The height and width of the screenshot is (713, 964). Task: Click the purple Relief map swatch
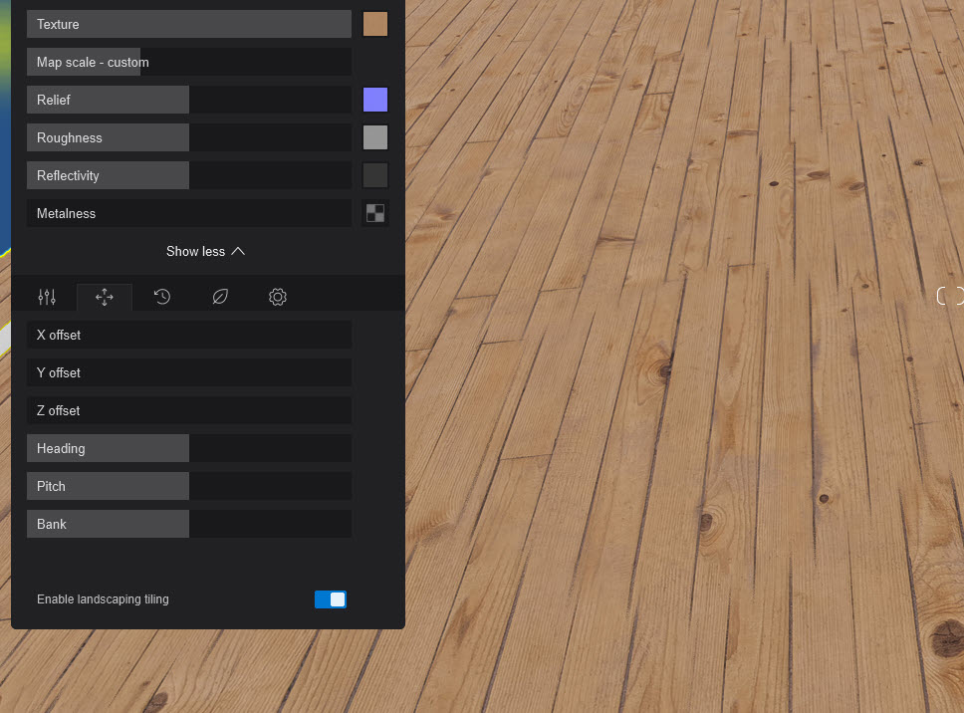[375, 100]
